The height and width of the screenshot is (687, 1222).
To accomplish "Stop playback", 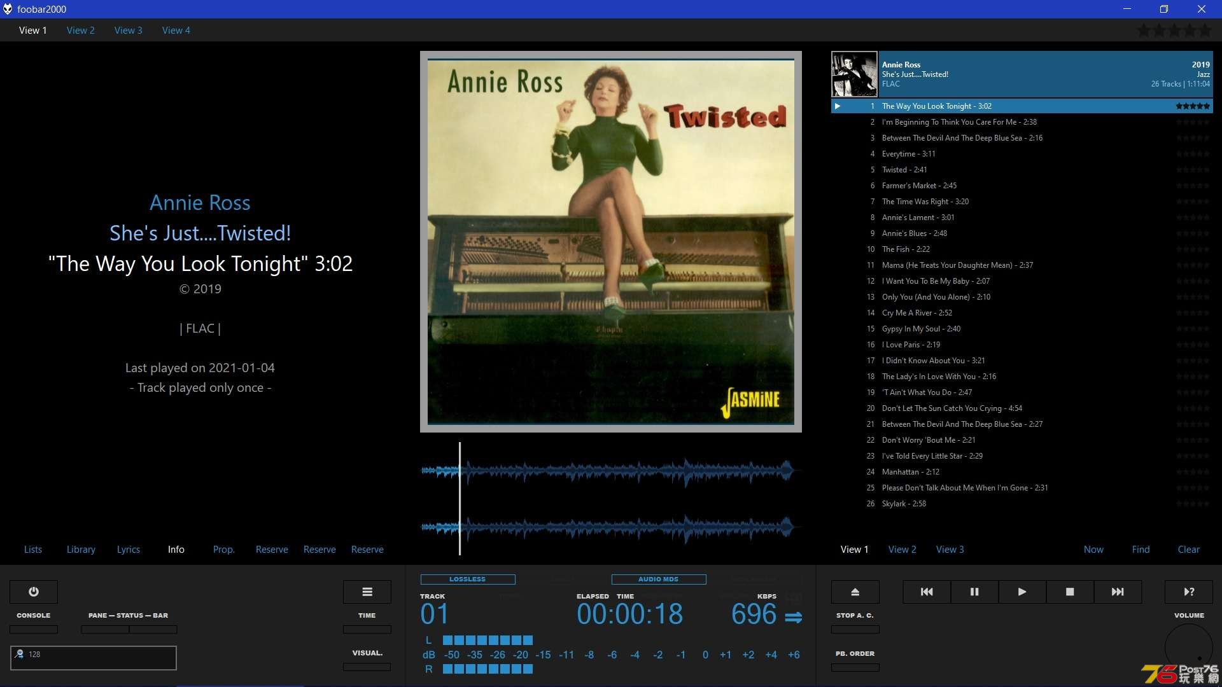I will pyautogui.click(x=1070, y=592).
